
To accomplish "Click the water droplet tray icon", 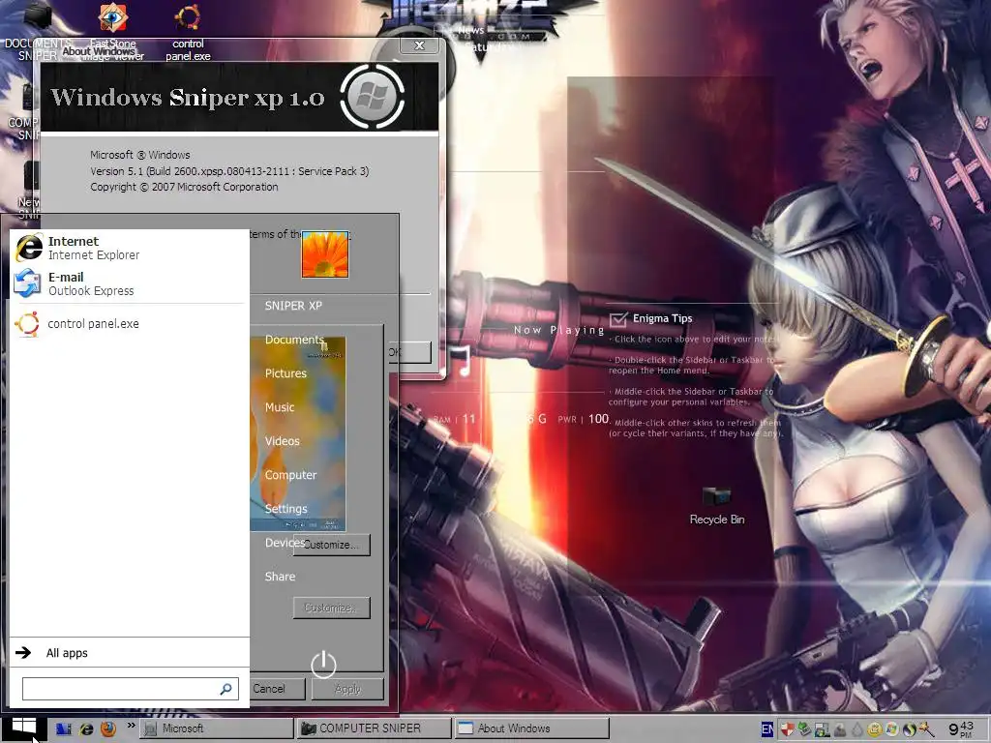I will (857, 729).
